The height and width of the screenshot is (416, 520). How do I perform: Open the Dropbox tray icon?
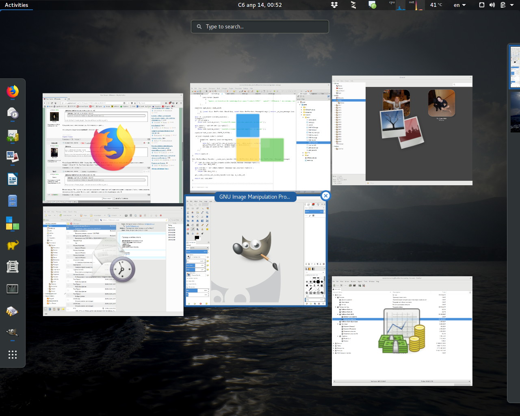(x=334, y=5)
